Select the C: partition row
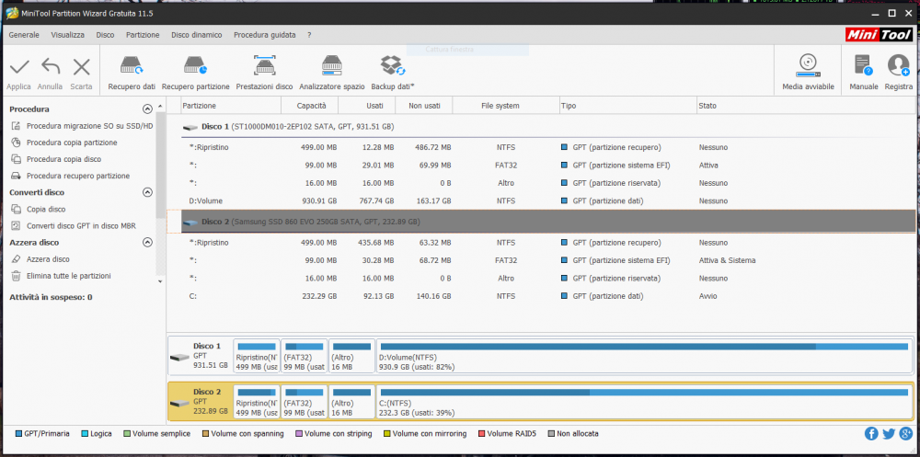Viewport: 920px width, 457px height. (x=548, y=297)
